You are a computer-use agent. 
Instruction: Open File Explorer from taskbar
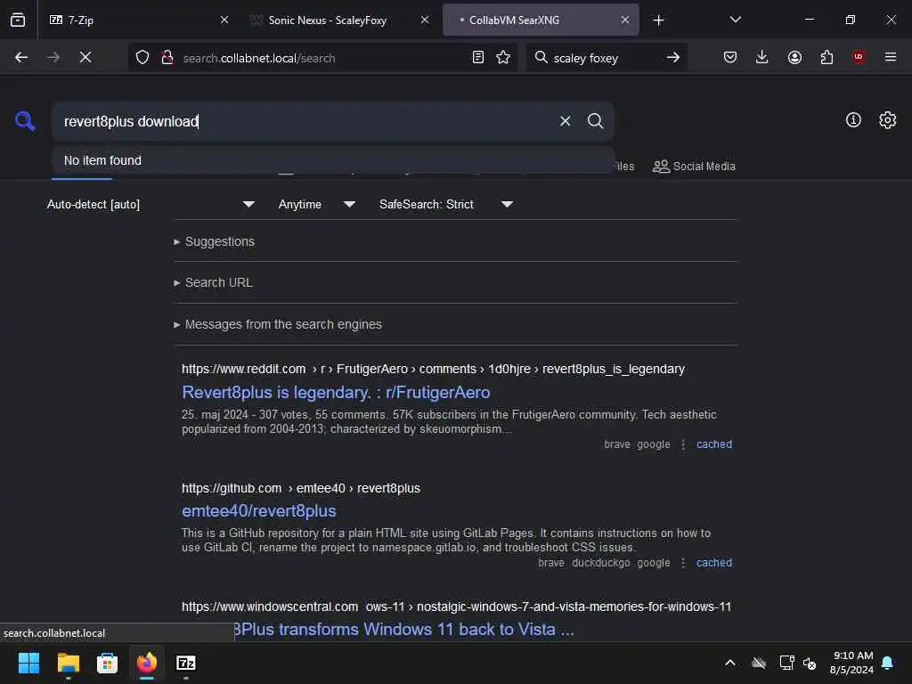(x=68, y=663)
